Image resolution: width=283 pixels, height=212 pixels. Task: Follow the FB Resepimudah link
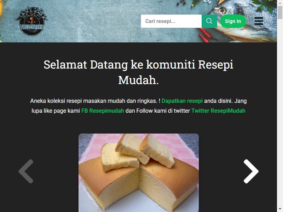pos(103,111)
